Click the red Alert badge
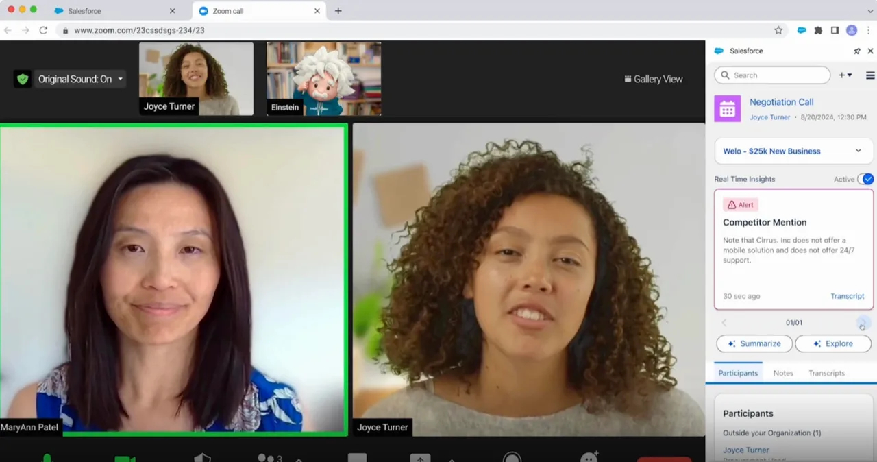The height and width of the screenshot is (462, 877). click(x=741, y=205)
